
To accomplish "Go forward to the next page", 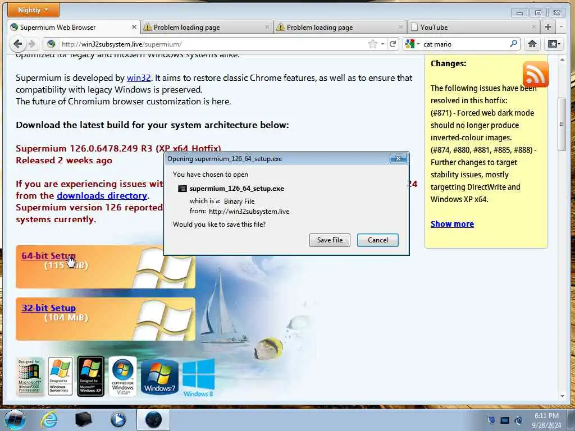I will coord(32,44).
